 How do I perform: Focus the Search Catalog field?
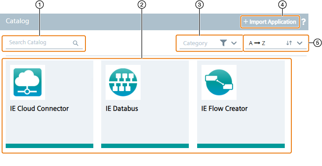(x=44, y=43)
